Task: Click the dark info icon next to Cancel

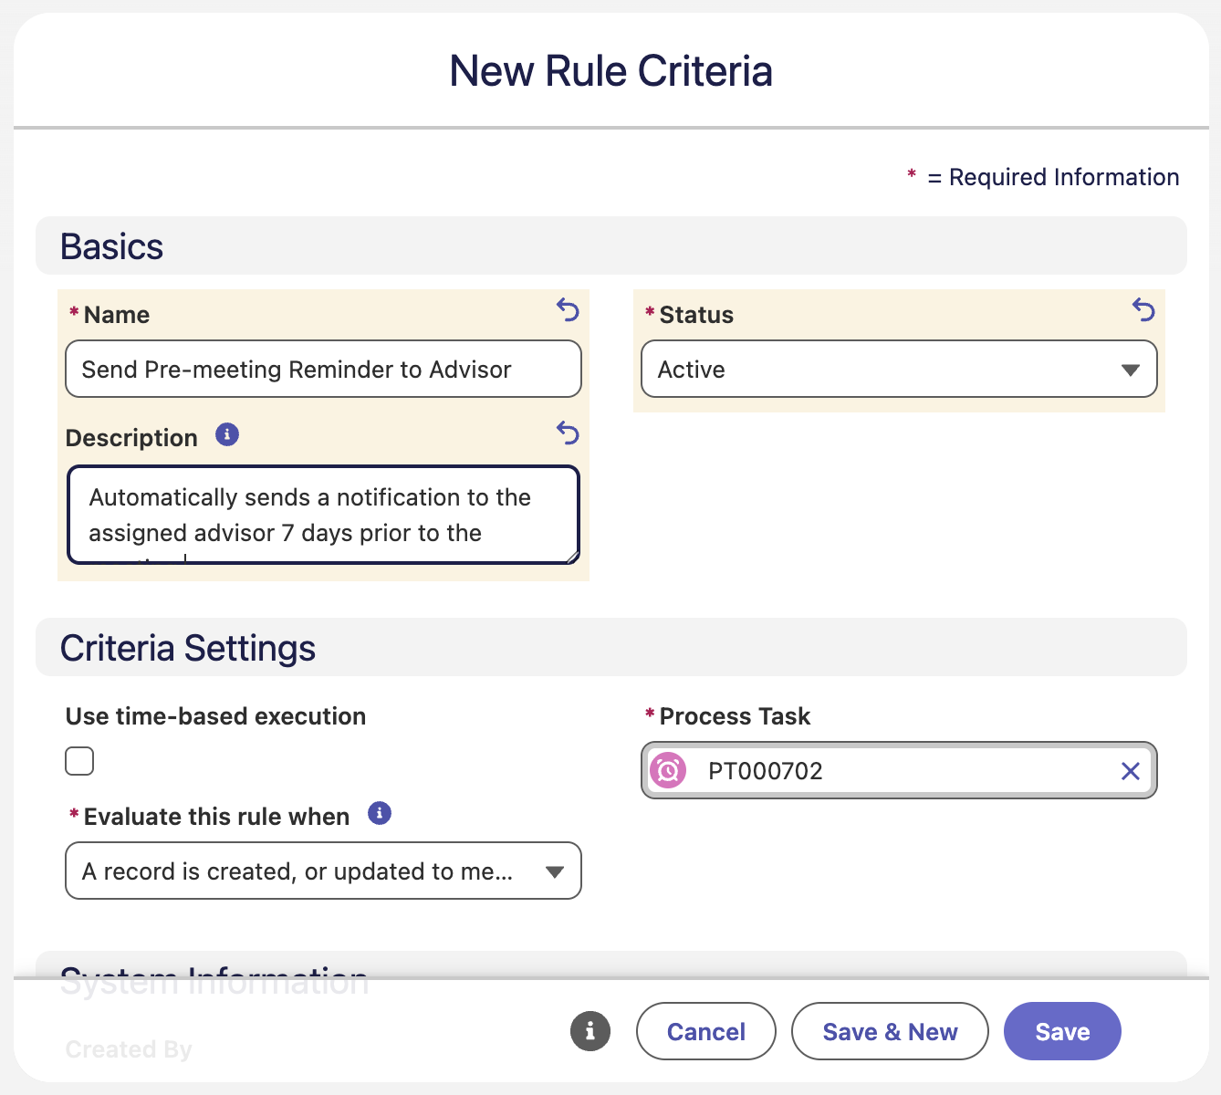Action: point(590,1031)
